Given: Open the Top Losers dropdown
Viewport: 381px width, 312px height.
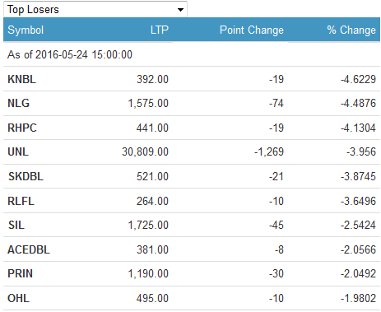Looking at the screenshot, I should pyautogui.click(x=95, y=9).
